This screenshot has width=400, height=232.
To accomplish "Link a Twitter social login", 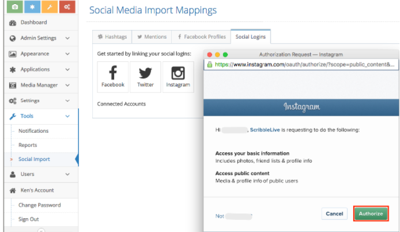I will coord(145,77).
